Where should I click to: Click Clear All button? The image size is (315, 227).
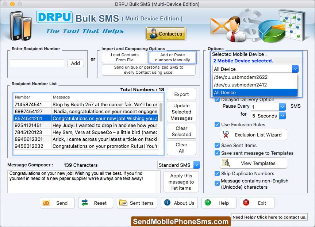181,148
